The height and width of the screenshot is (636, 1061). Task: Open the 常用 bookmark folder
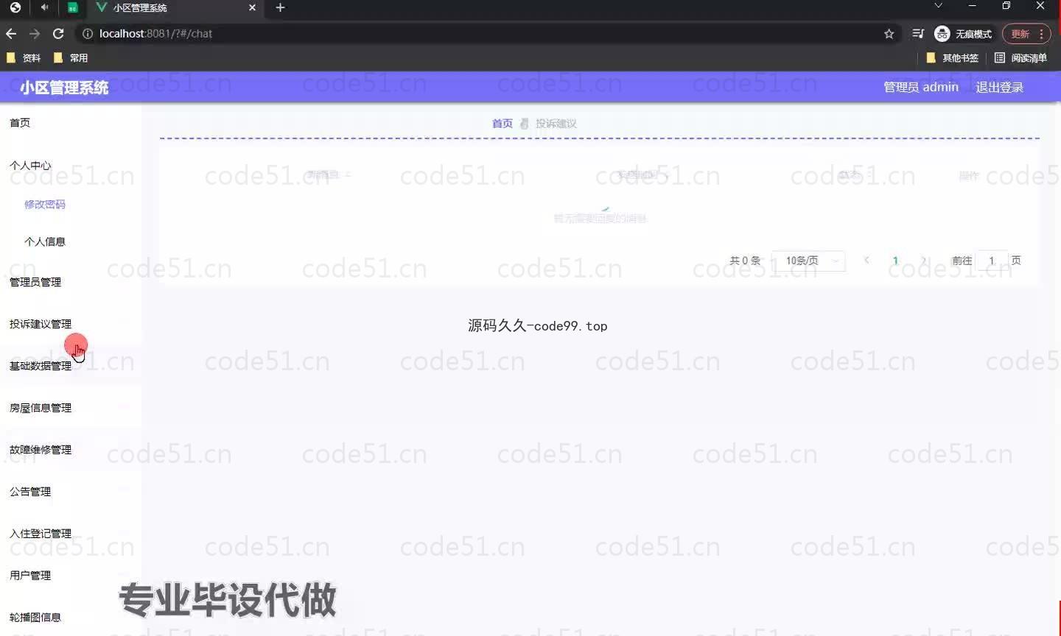coord(71,58)
